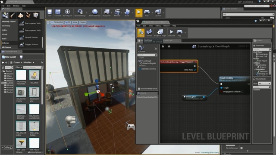Toggle the Propagate to Children checkbox
This screenshot has height=155, width=276.
point(242,92)
